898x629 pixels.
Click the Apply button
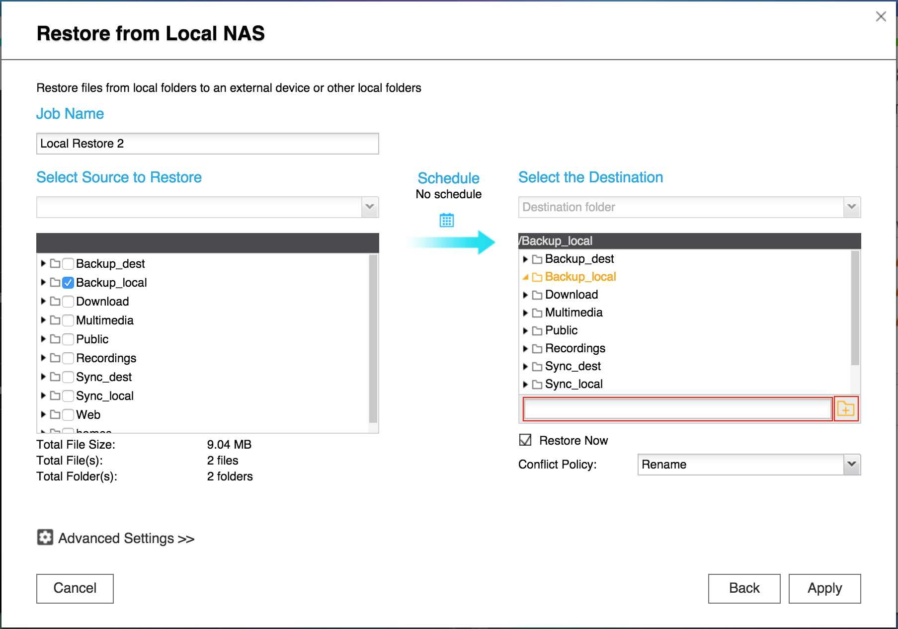[x=824, y=588]
